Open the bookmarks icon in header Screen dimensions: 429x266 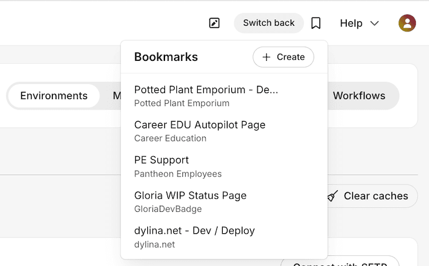click(316, 23)
